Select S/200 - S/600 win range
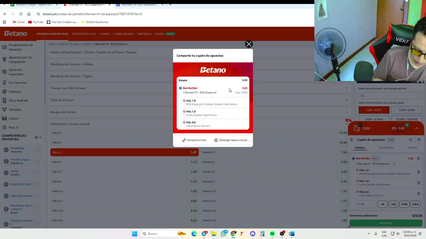Image resolution: width=426 pixels, height=239 pixels. click(x=407, y=110)
